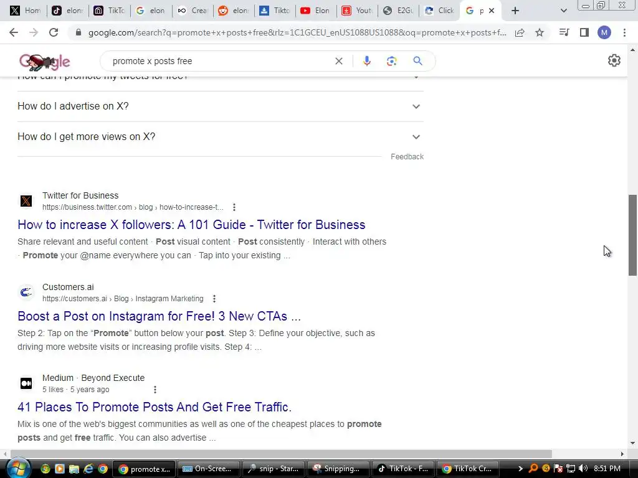
Task: Send Feedback on People also ask
Action: pyautogui.click(x=407, y=157)
